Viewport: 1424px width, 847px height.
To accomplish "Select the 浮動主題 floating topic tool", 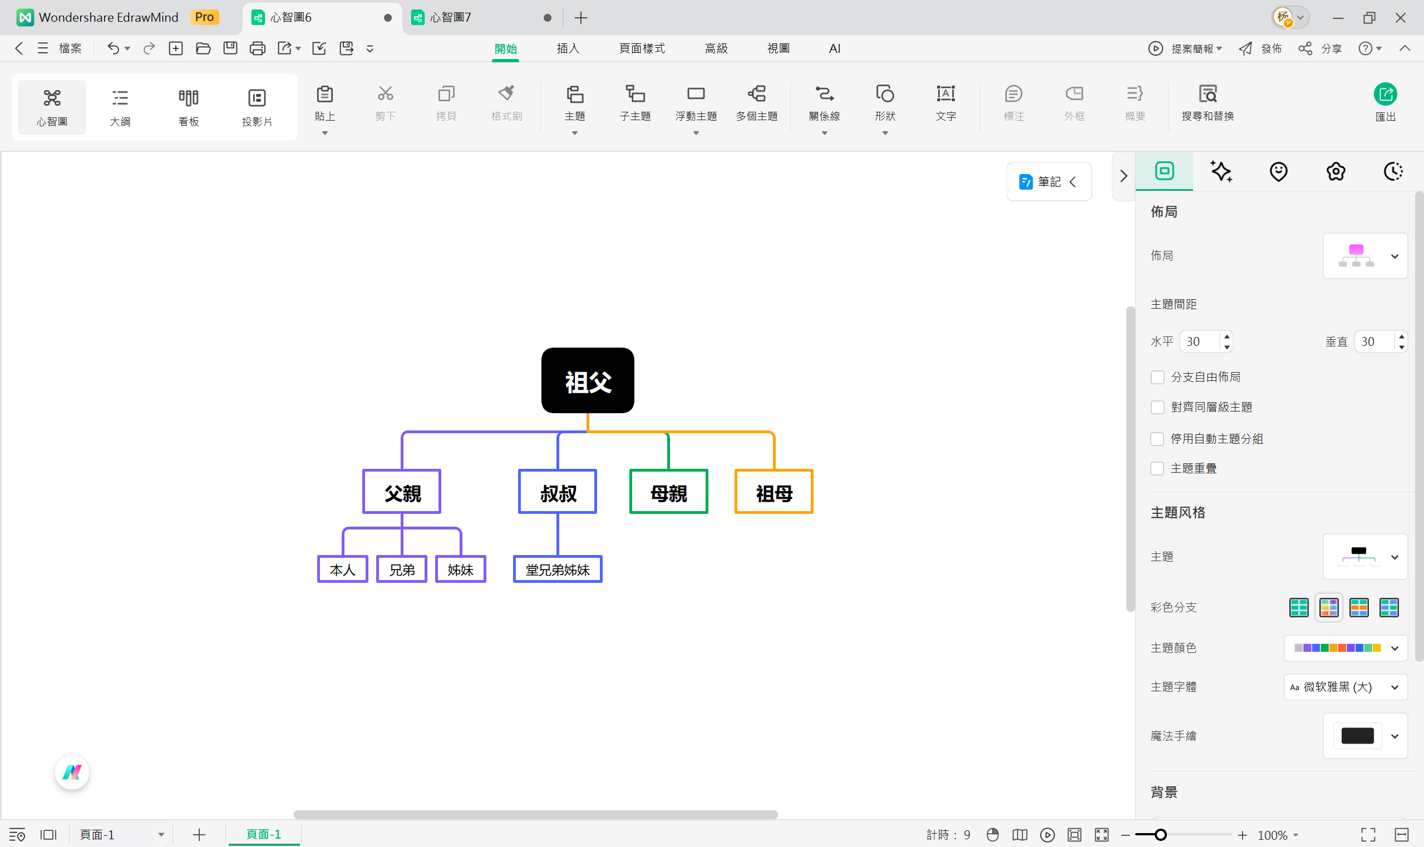I will point(696,94).
